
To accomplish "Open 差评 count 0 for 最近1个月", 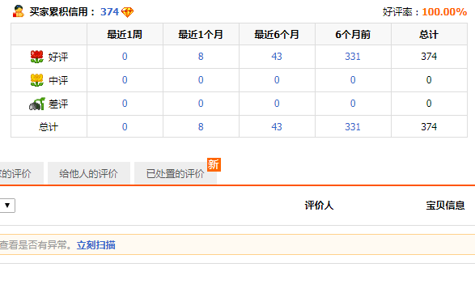I will coord(201,104).
